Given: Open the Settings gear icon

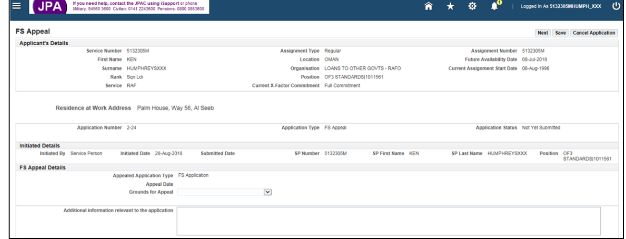Looking at the screenshot, I should 472,6.
